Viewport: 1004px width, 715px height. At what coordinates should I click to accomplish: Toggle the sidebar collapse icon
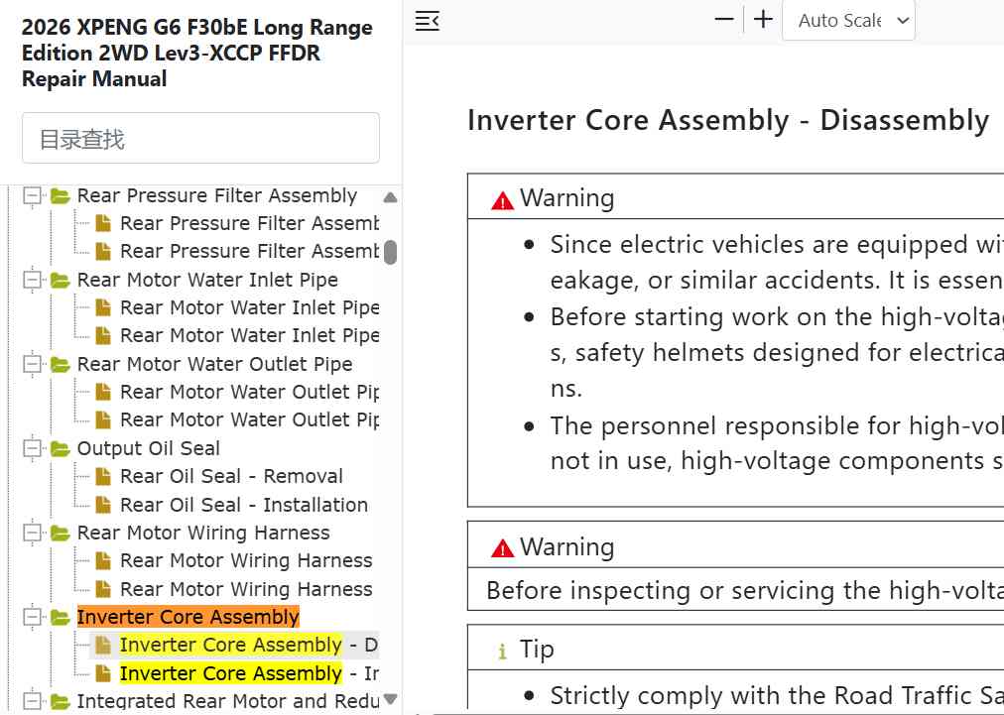point(427,21)
